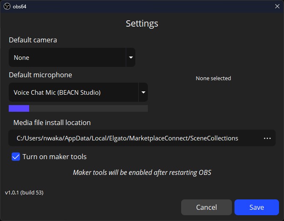Viewport: 284px width, 221px height.
Task: Click the maker tools restart notice
Action: (x=142, y=172)
